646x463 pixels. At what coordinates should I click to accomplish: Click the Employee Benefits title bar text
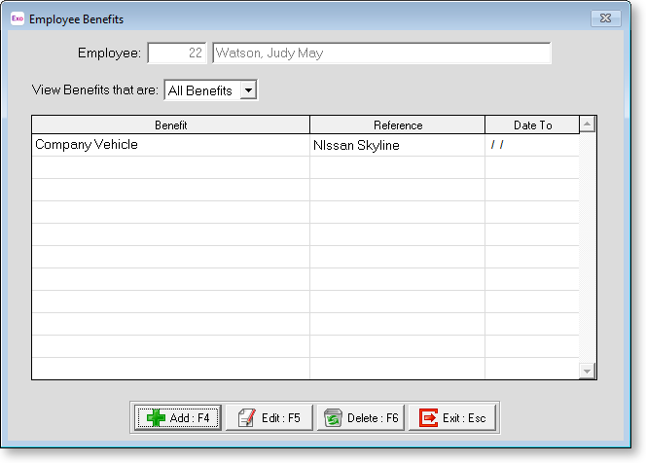77,18
